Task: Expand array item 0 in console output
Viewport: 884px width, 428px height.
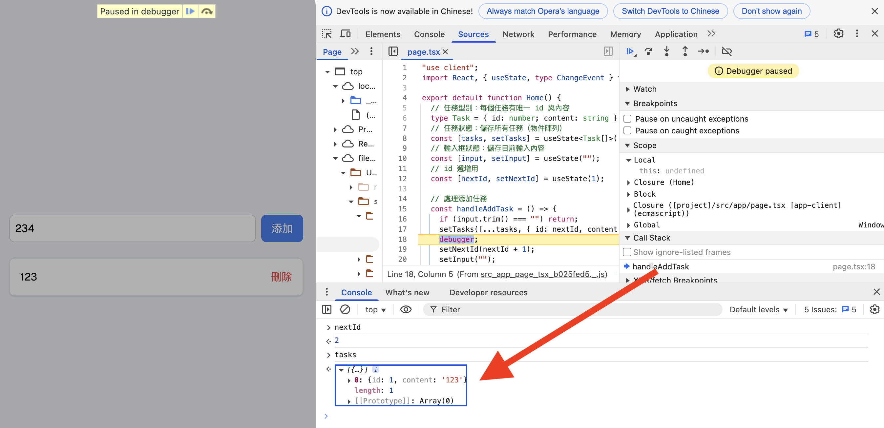Action: click(x=349, y=380)
